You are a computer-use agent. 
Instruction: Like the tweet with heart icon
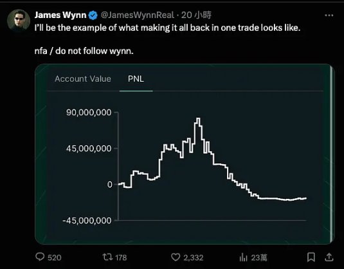tap(176, 257)
